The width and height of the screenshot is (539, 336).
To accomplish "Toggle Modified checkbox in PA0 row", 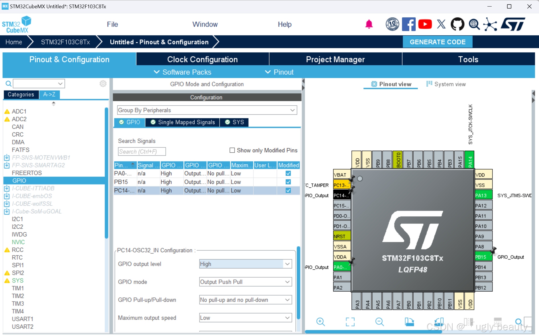I will click(x=288, y=173).
